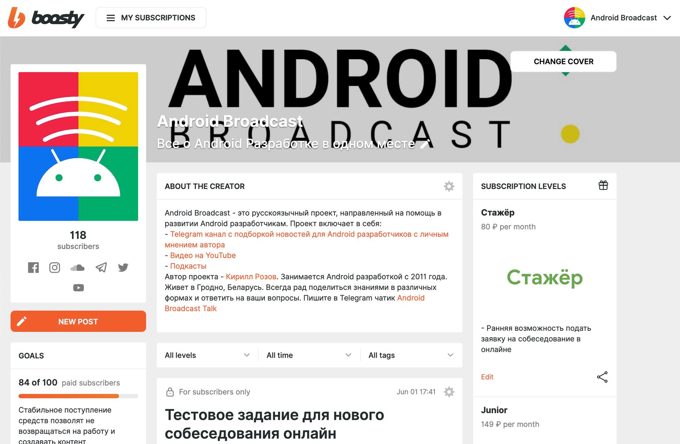Share the Стажёр subscription level
Image resolution: width=680 pixels, height=444 pixels.
tap(602, 377)
